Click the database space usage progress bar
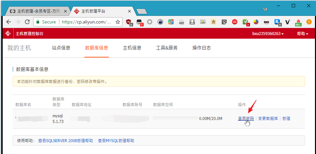 [x=175, y=119]
